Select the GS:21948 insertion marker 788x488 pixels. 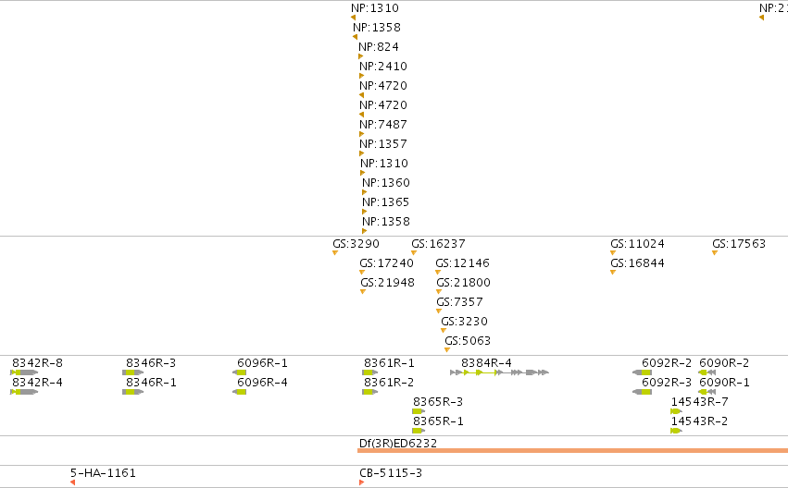click(x=363, y=292)
